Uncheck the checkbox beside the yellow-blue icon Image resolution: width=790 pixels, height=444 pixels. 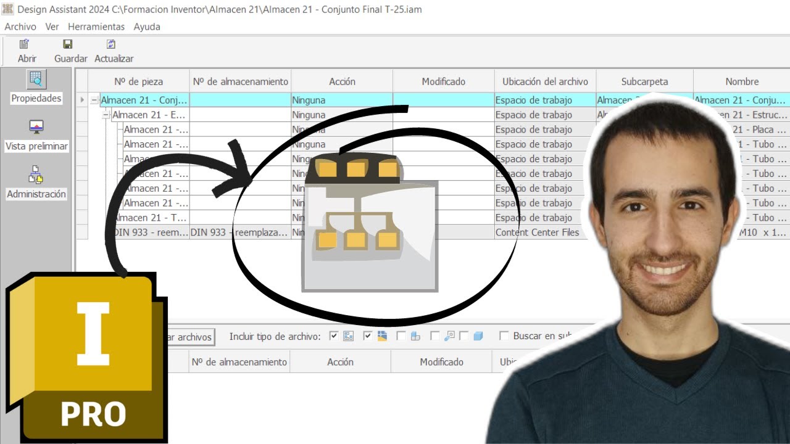(x=368, y=336)
